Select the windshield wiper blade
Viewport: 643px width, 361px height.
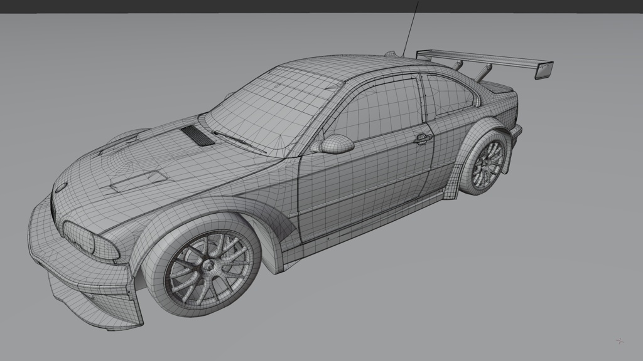click(x=240, y=142)
